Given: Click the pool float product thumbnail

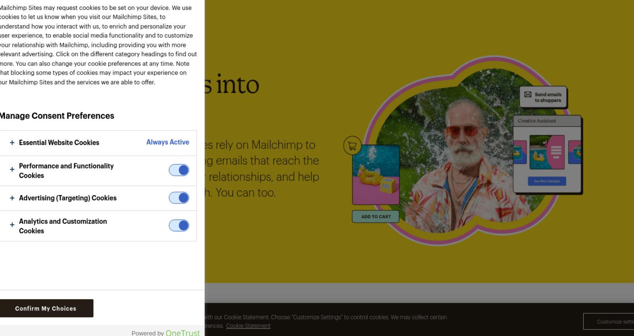Looking at the screenshot, I should pos(376,175).
